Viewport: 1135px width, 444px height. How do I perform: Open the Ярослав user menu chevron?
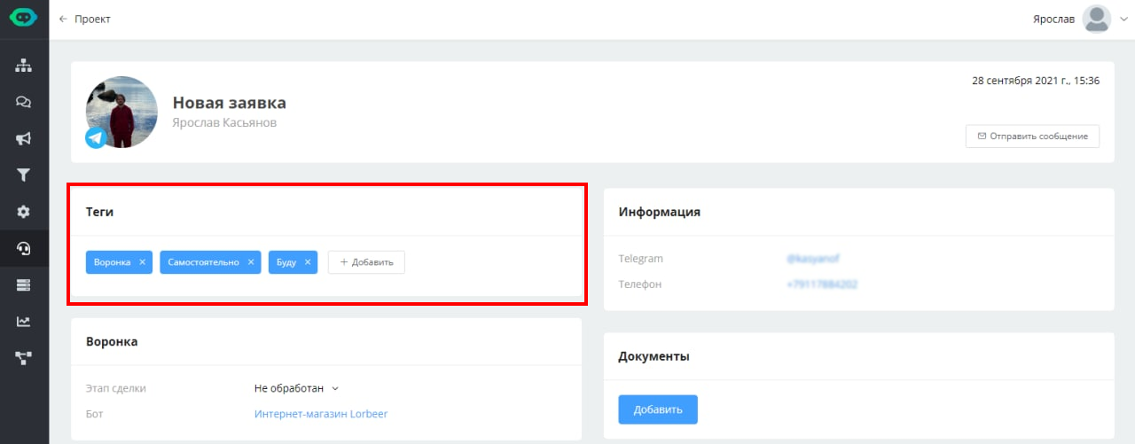click(1123, 19)
